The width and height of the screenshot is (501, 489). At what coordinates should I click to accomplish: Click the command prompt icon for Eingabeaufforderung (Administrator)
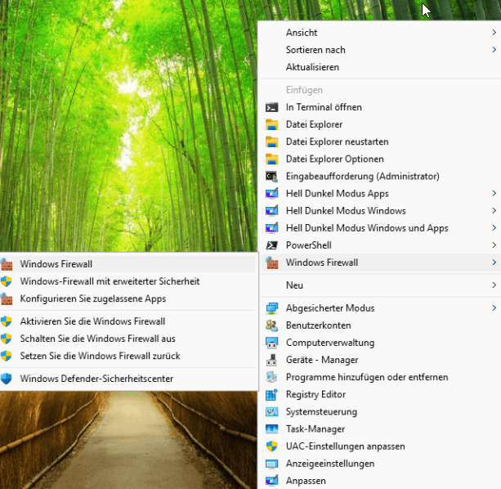[272, 177]
